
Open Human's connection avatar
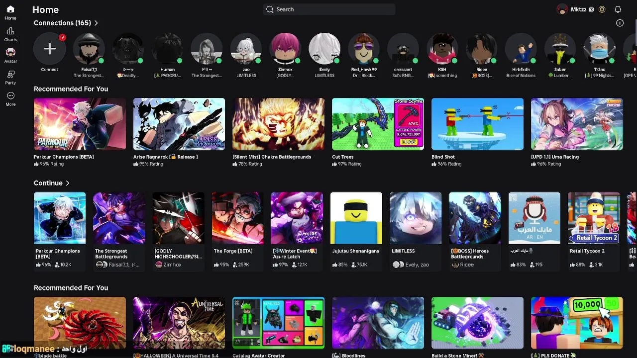168,49
